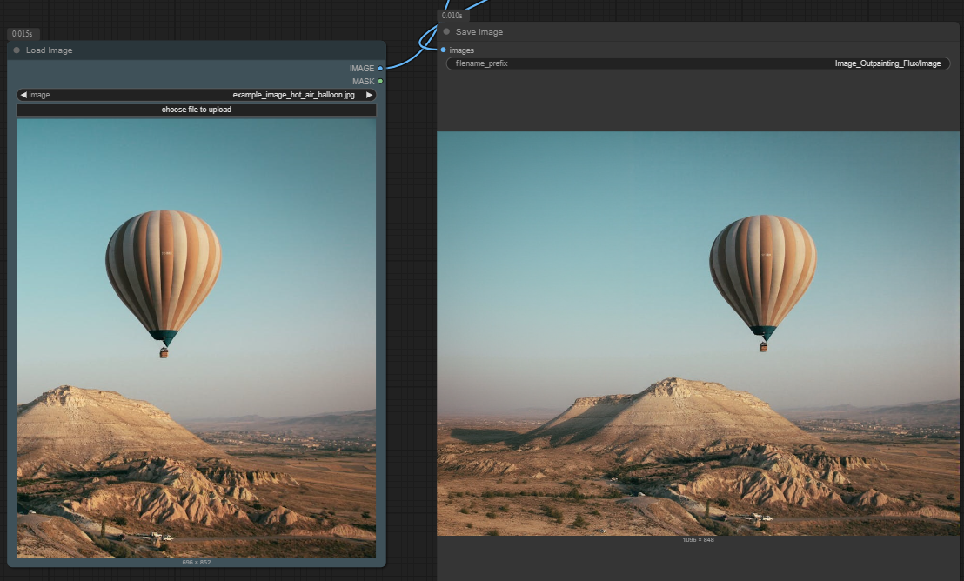Click the images input port on Save Image
964x581 pixels.
pyautogui.click(x=443, y=50)
